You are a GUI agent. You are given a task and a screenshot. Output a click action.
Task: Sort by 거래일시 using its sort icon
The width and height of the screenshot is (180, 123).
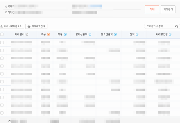(x=27, y=34)
